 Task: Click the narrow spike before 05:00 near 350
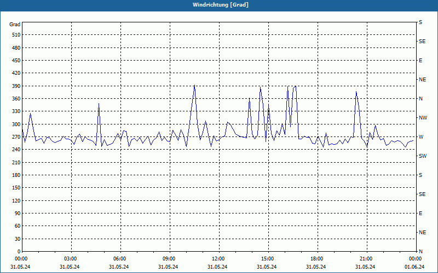coord(99,104)
